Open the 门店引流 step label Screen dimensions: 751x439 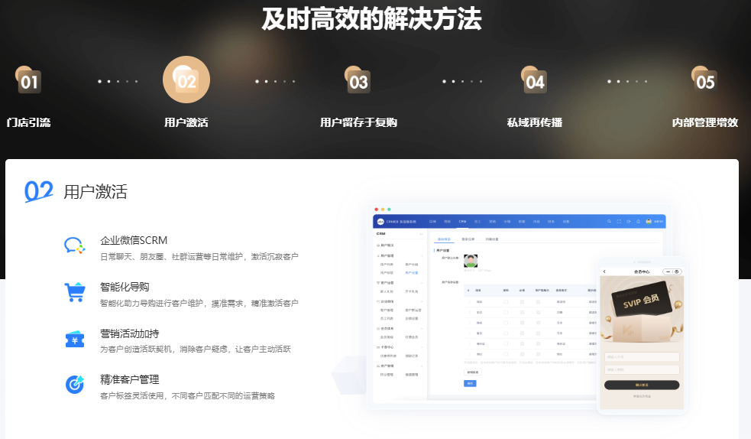pyautogui.click(x=28, y=122)
